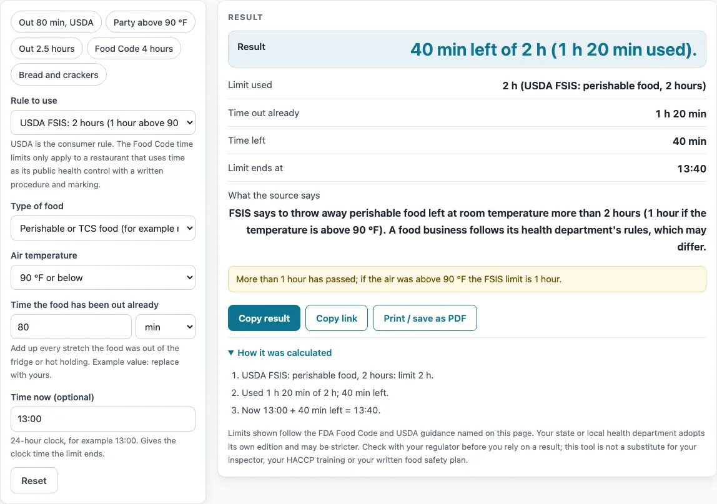This screenshot has height=504, width=717.
Task: Click the 'Limit used' value '2 h (USDA FSIS...)'
Action: click(x=604, y=86)
